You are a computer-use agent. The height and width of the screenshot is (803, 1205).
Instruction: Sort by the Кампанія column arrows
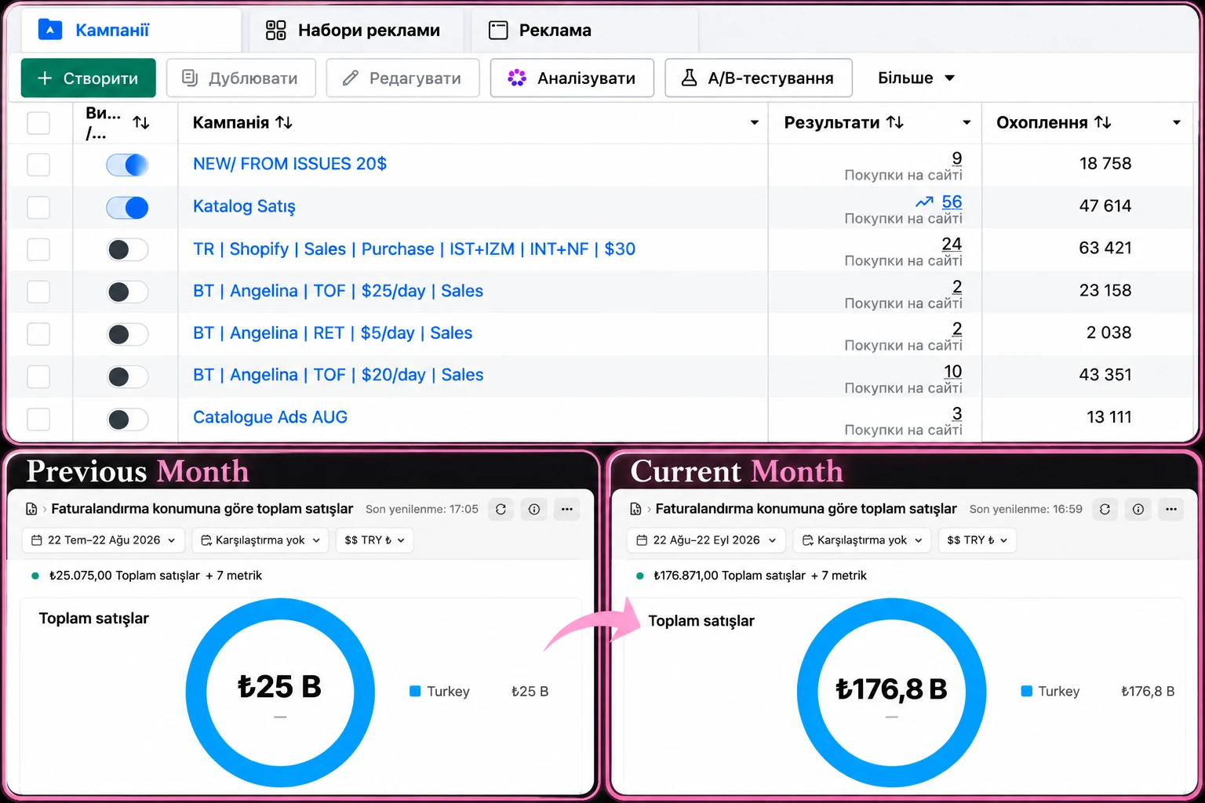point(284,122)
